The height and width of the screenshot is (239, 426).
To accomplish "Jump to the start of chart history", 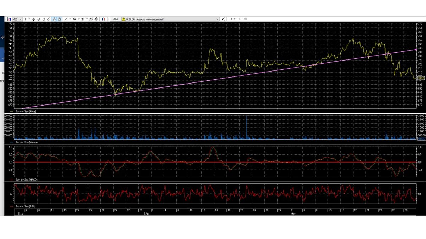I will 230,19.
